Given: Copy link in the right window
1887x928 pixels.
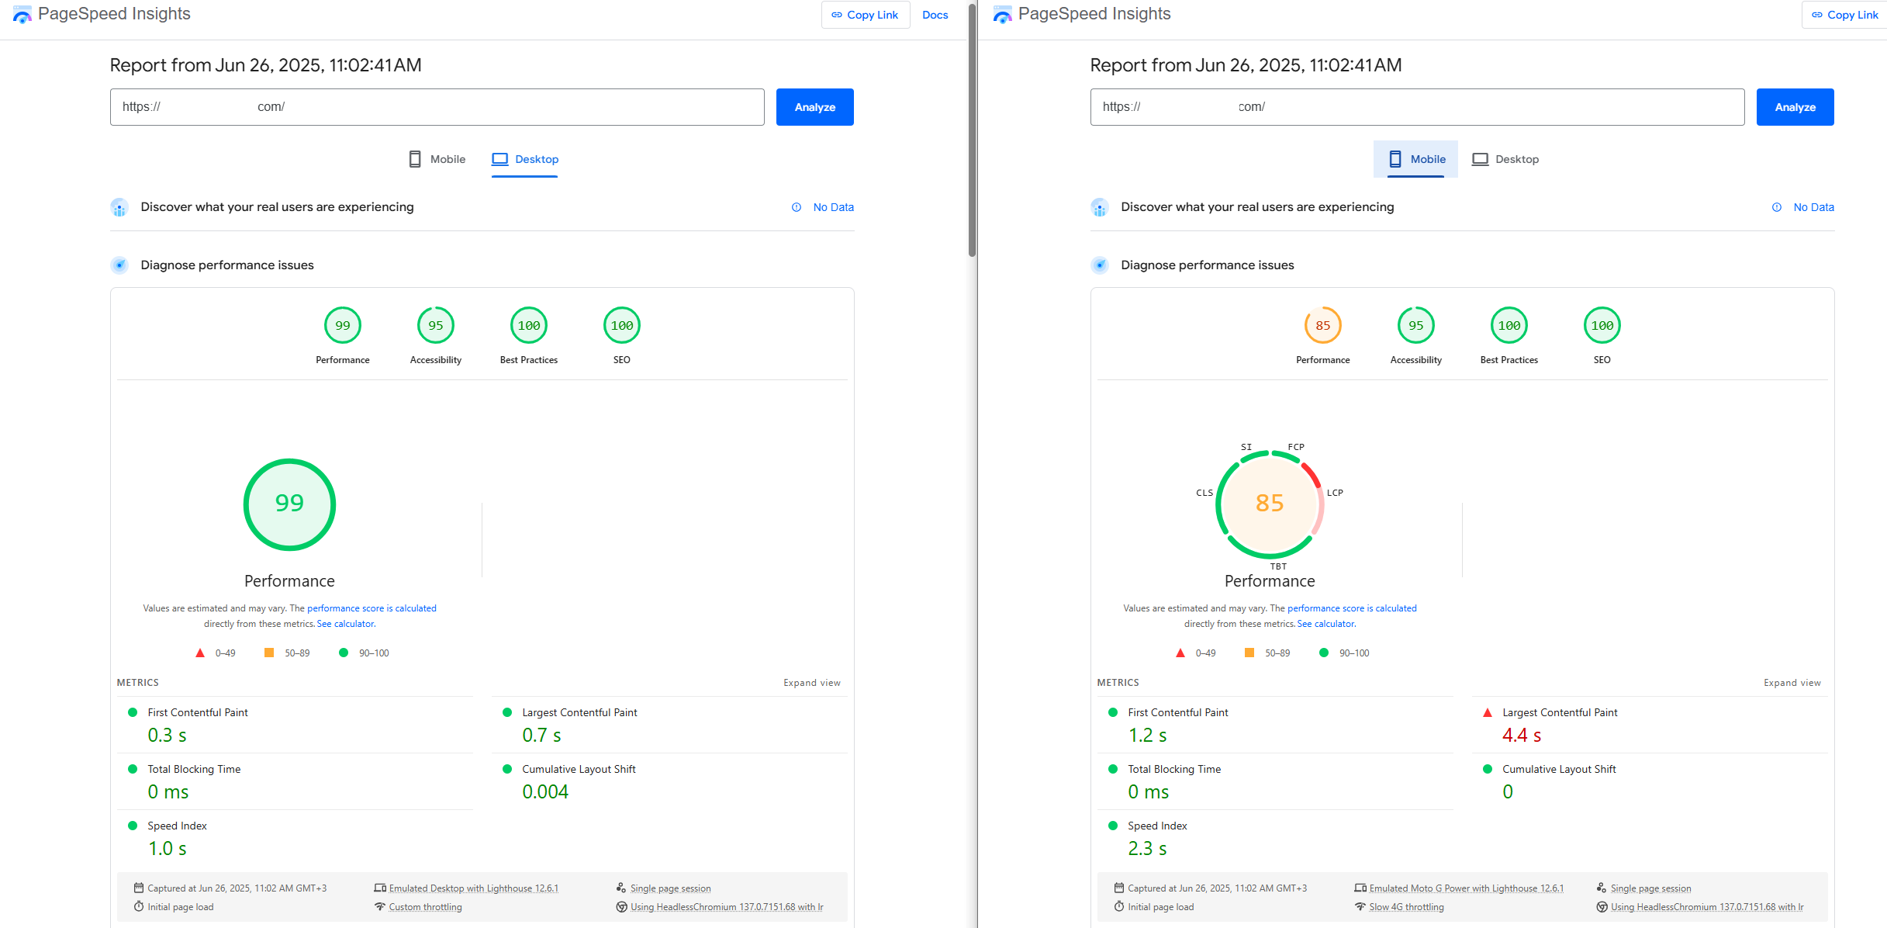Looking at the screenshot, I should 1845,15.
